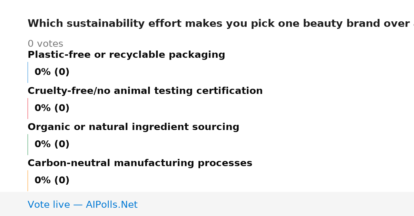Screen dimensions: 414x216
Task: Click the gray footer bar
Action: (207, 204)
